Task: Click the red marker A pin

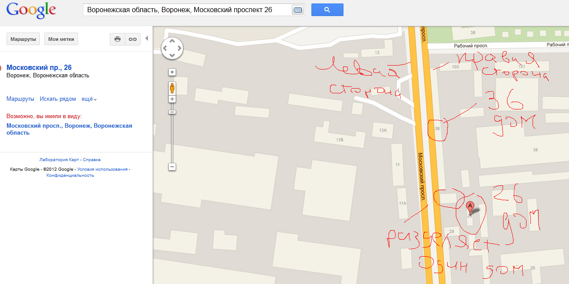Action: coord(470,207)
